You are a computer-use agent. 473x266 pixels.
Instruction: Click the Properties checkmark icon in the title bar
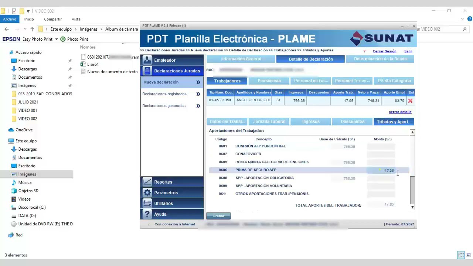pyautogui.click(x=14, y=11)
